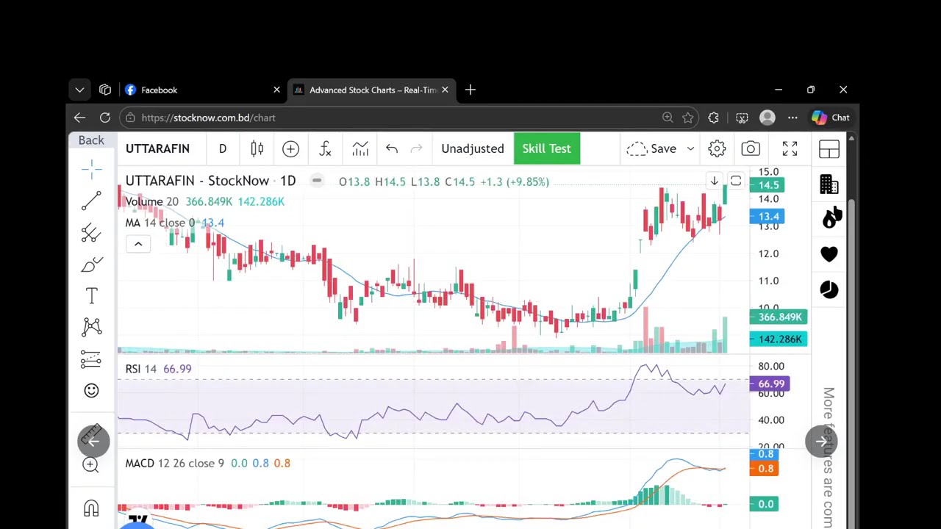Open chart settings gear
Viewport: 941px width, 529px height.
click(x=717, y=148)
